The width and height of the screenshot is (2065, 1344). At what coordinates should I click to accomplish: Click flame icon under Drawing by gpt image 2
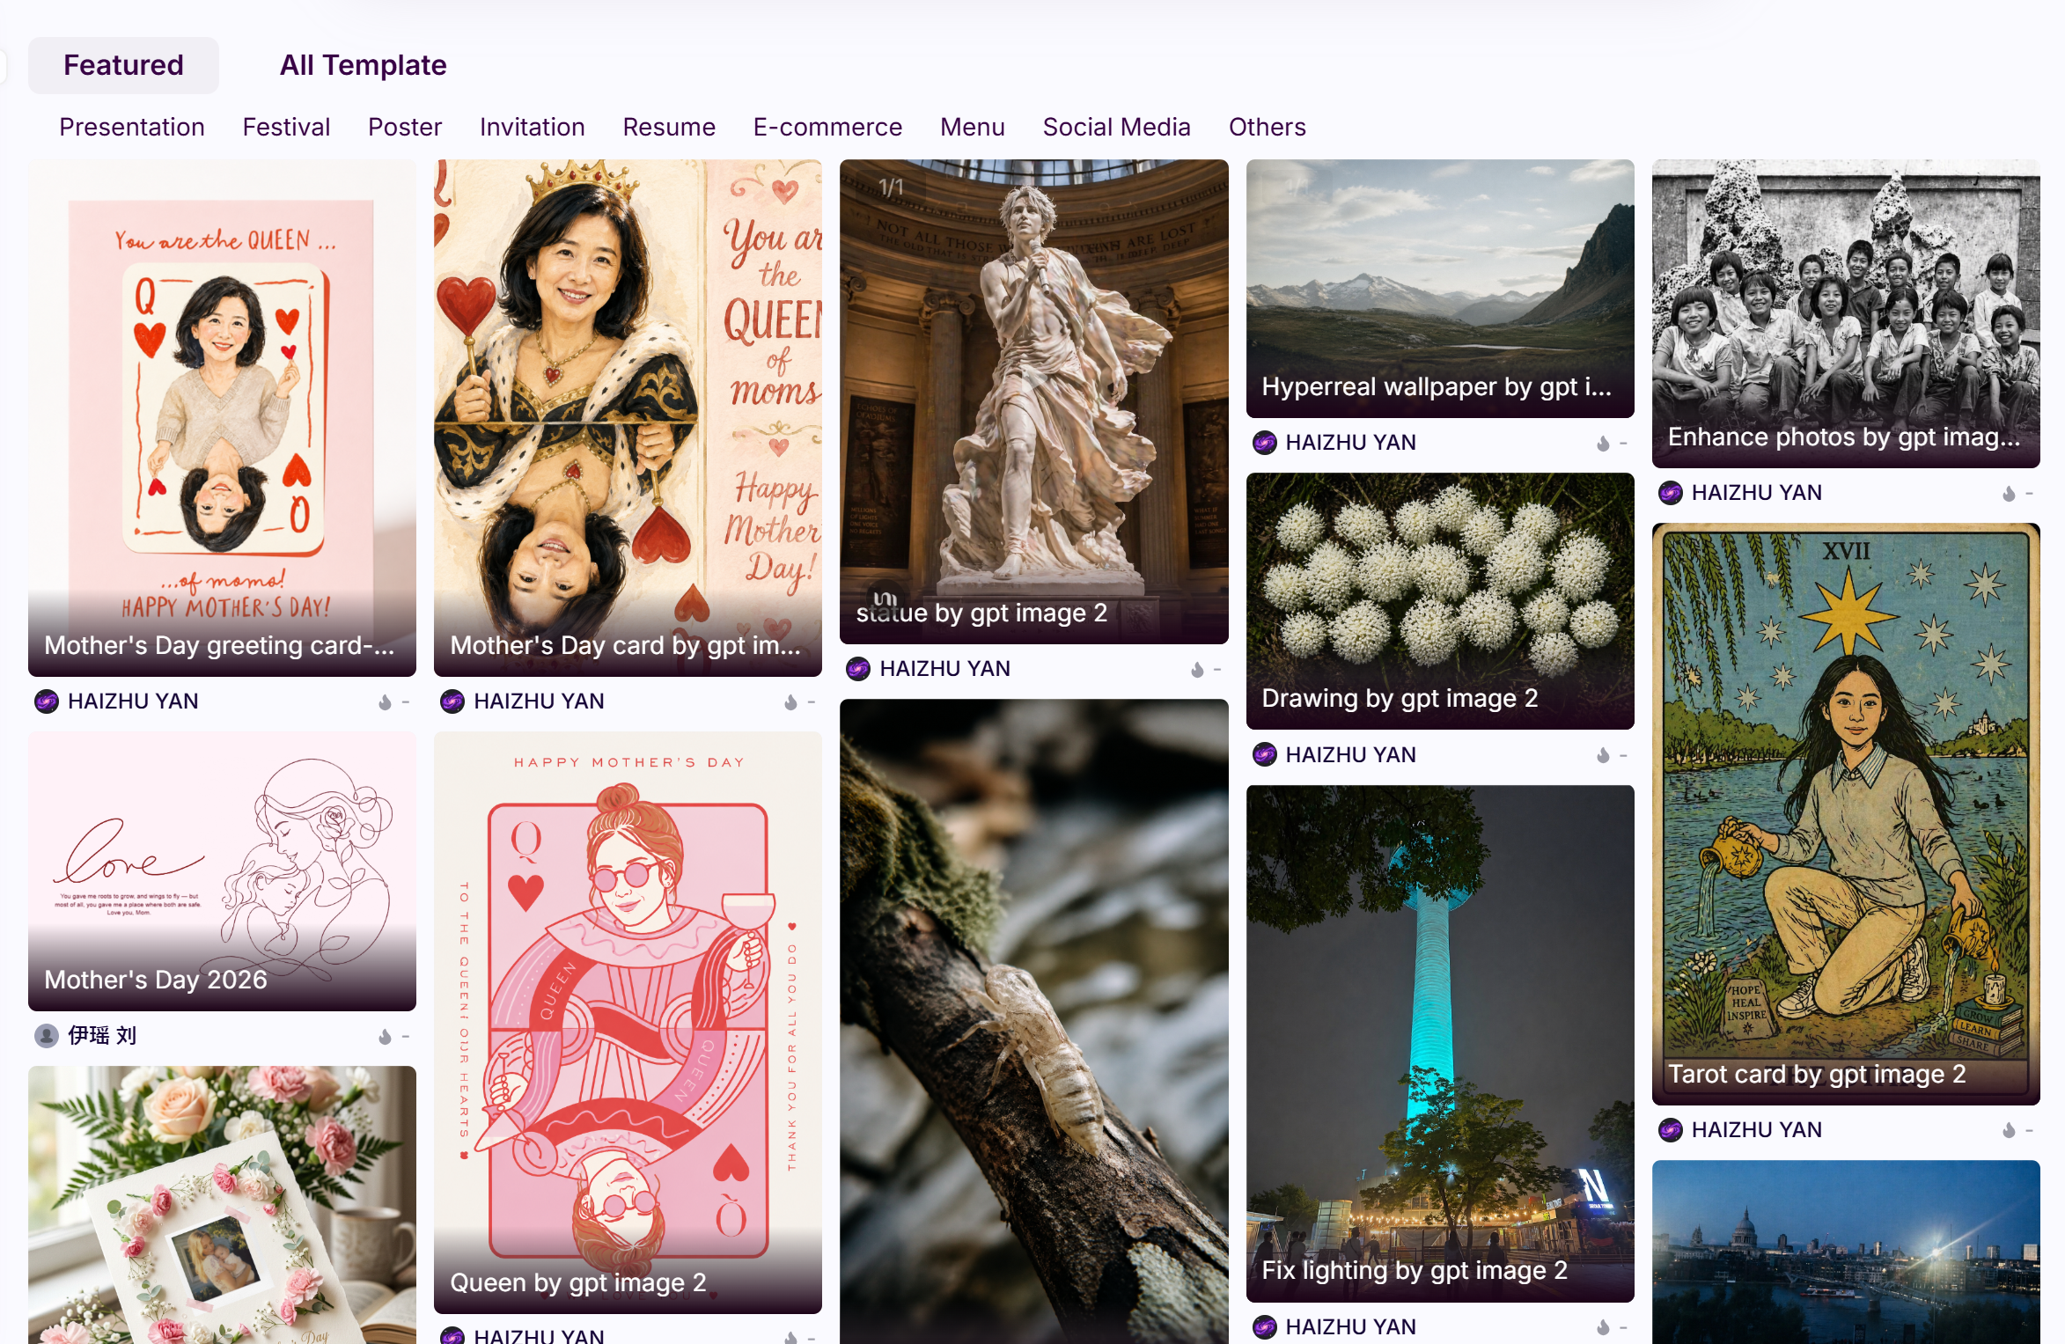coord(1603,755)
